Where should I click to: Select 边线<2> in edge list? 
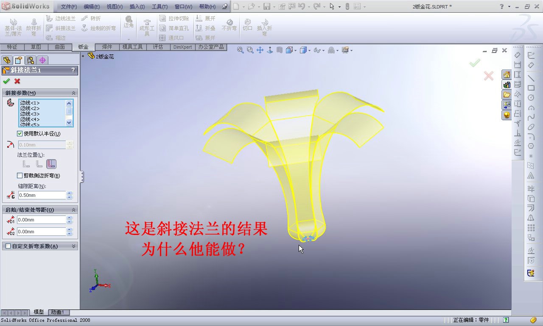tap(30, 108)
